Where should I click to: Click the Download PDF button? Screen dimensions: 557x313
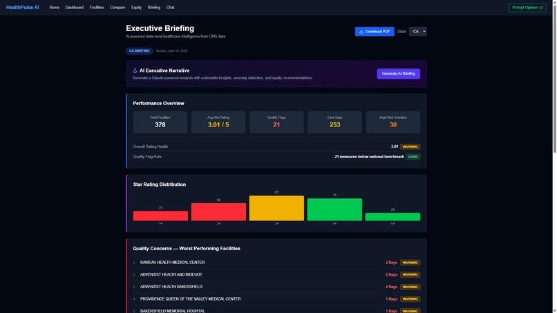[375, 32]
